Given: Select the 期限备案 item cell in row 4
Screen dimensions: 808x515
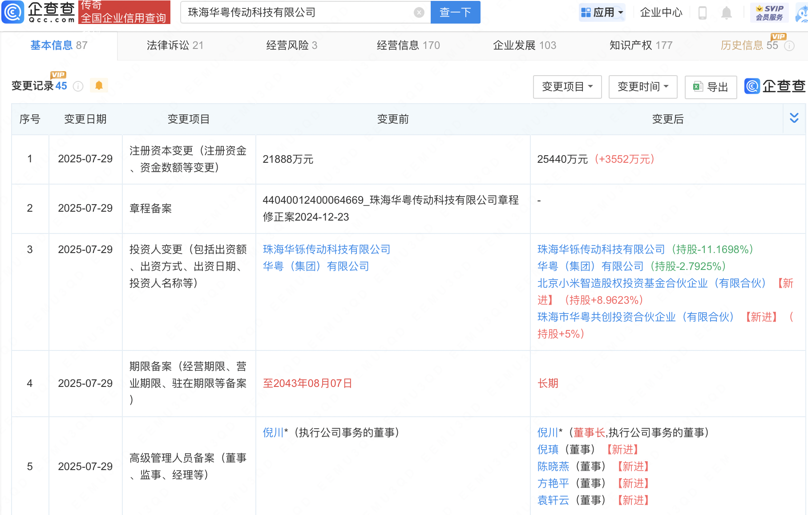Looking at the screenshot, I should coord(189,383).
